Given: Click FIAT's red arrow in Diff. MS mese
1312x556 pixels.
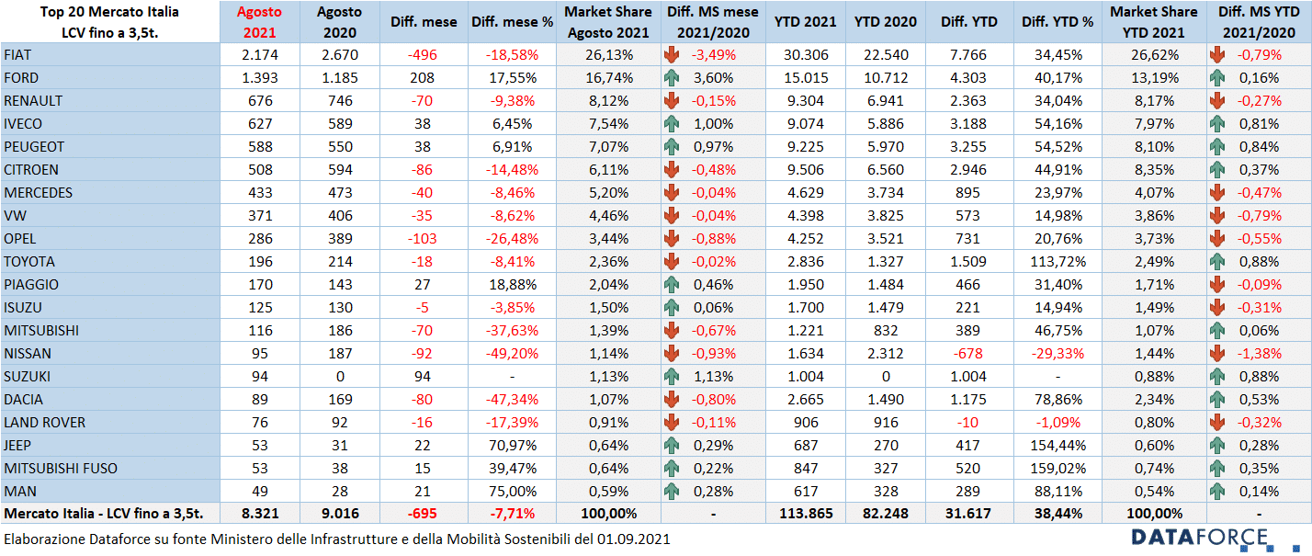Looking at the screenshot, I should click(672, 54).
